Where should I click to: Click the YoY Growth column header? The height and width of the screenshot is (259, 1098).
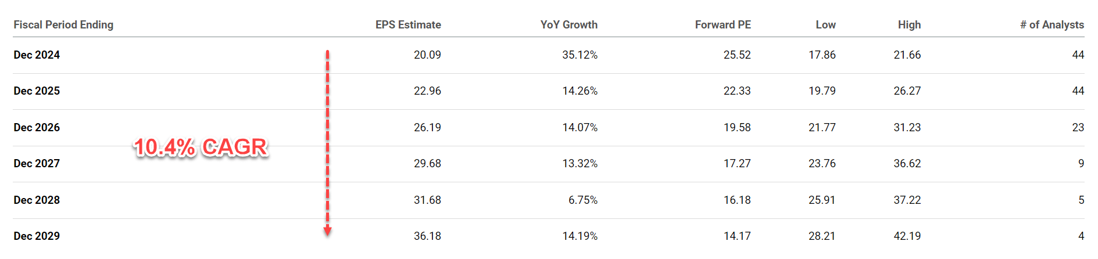(568, 25)
